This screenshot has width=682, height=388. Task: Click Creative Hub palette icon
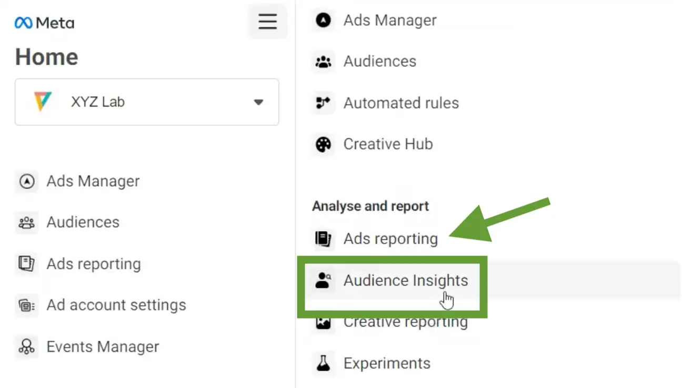[323, 144]
